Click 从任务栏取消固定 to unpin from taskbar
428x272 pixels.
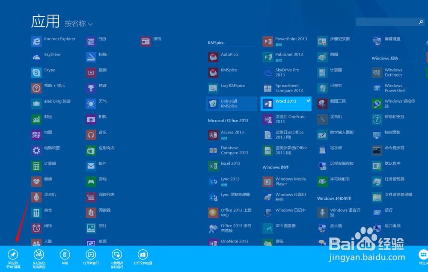(x=39, y=255)
